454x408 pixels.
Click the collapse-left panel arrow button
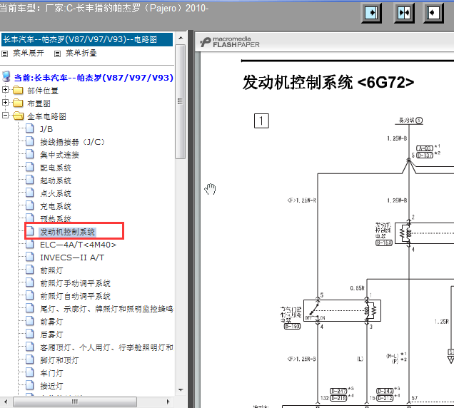(x=433, y=13)
